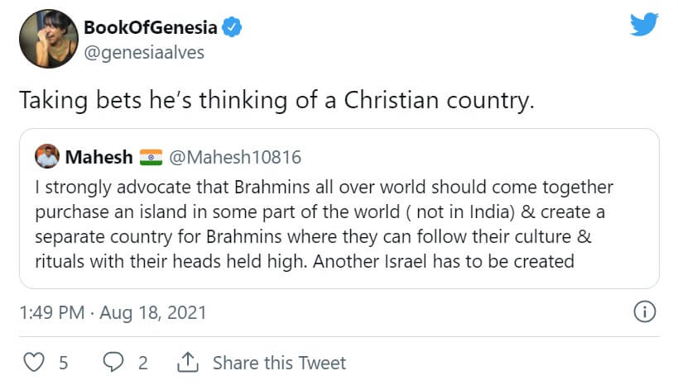The image size is (678, 385).
Task: Click the reply count number 2
Action: [x=142, y=363]
